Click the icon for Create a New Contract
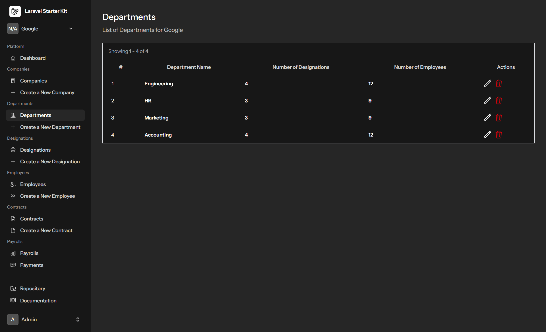The width and height of the screenshot is (546, 332). 13,230
